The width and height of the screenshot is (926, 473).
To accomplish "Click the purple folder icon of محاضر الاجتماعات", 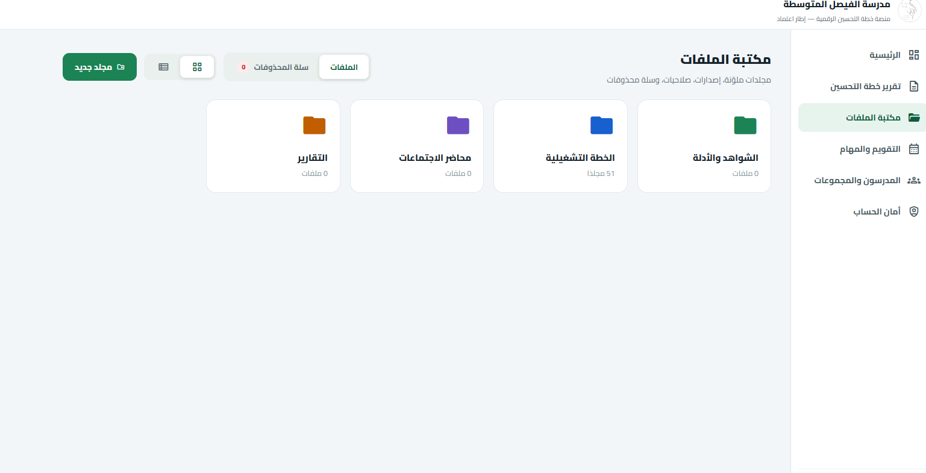I will point(458,125).
